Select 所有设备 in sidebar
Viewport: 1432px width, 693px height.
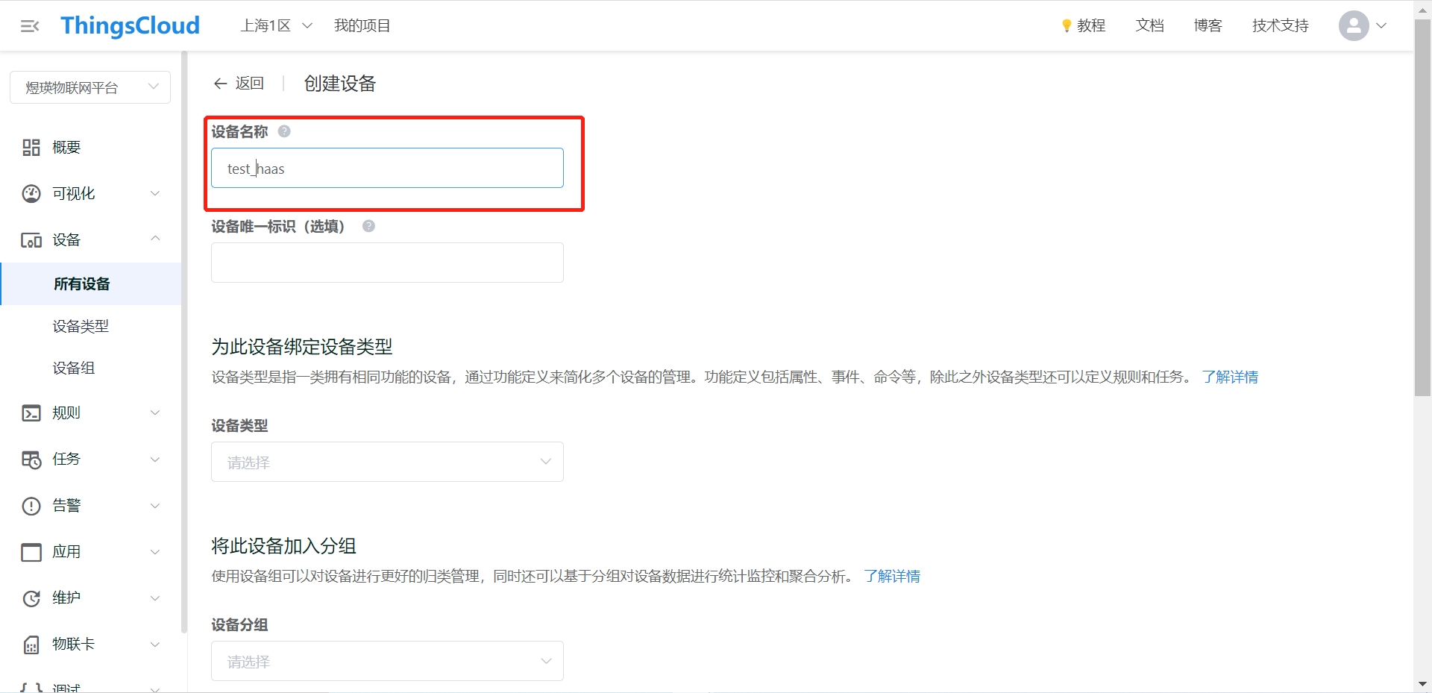[90, 283]
